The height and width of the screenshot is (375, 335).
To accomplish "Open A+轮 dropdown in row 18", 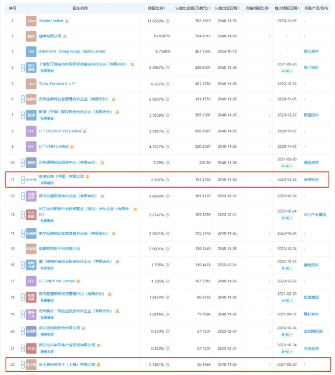I will click(287, 301).
